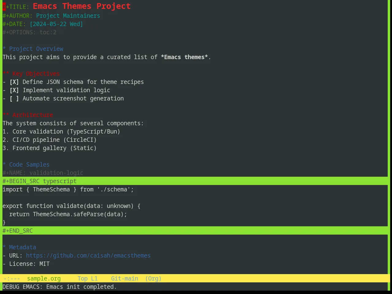Collapse the Project Overview heading star
Screen dimensions: 392x294
pyautogui.click(x=4, y=49)
